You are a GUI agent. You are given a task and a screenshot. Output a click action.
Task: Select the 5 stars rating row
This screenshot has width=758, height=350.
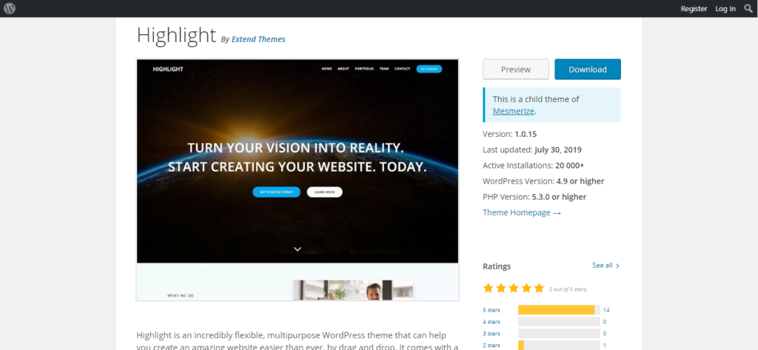click(491, 310)
